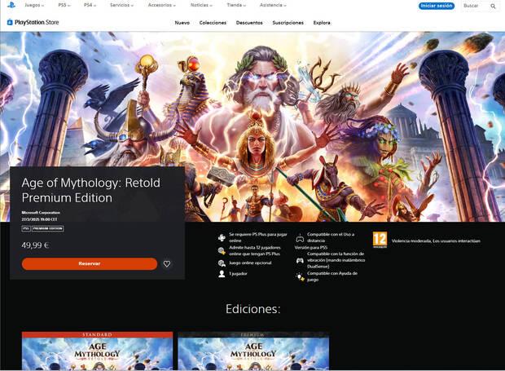Click the Game Help lightbulb icon

tap(300, 277)
